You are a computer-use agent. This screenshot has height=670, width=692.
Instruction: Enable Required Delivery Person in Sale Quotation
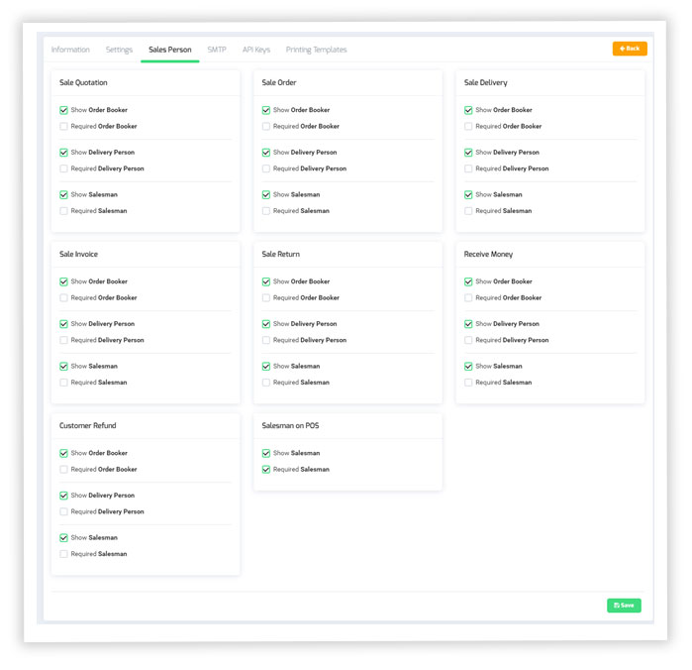click(x=64, y=169)
